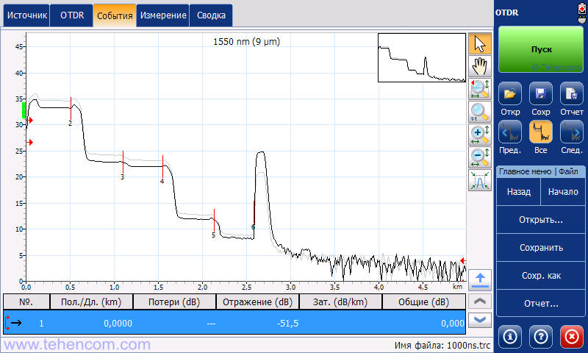Go to previous trace with Пред.
Viewport: 588px width, 353px height.
[x=510, y=132]
